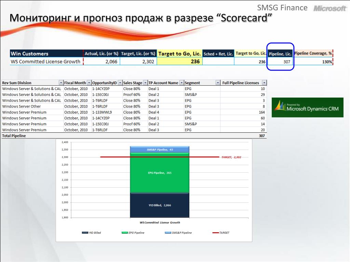Click the Actual, Lic. (or %) header

[101, 54]
